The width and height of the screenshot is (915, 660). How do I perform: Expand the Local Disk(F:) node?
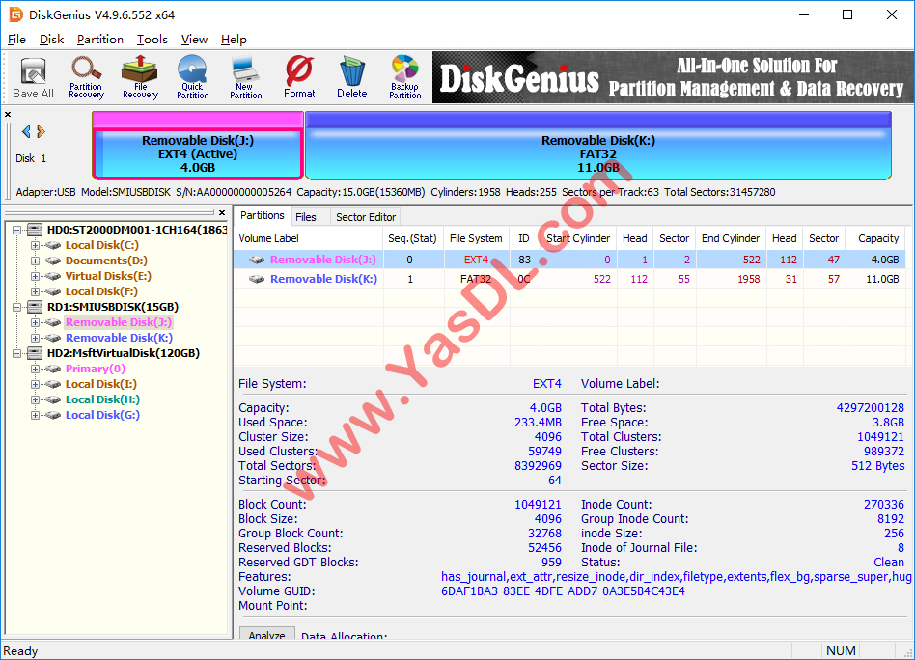pos(35,291)
